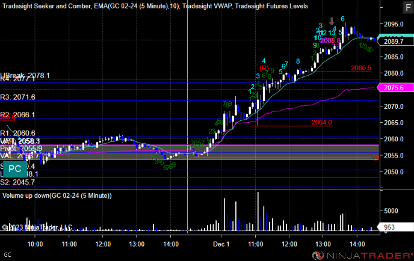Click the HBreak: 2078.1 level label
414x261 pixels.
point(25,76)
